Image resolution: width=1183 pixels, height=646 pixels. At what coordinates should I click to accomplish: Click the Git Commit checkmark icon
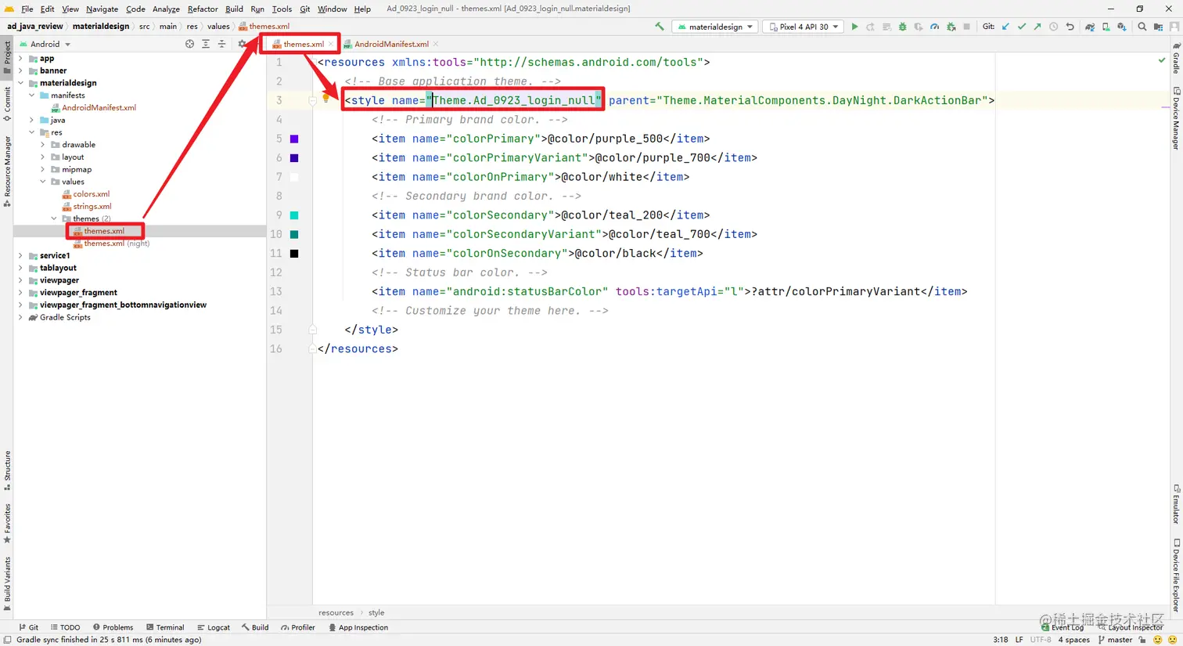click(1022, 27)
